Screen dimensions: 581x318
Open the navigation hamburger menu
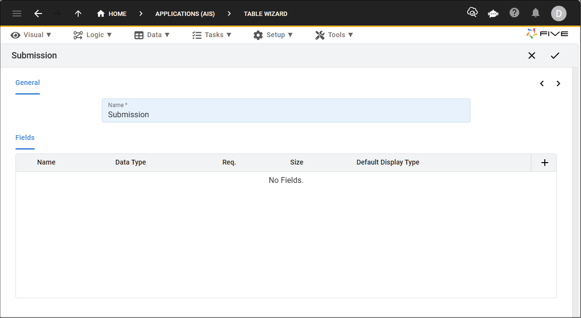click(16, 13)
